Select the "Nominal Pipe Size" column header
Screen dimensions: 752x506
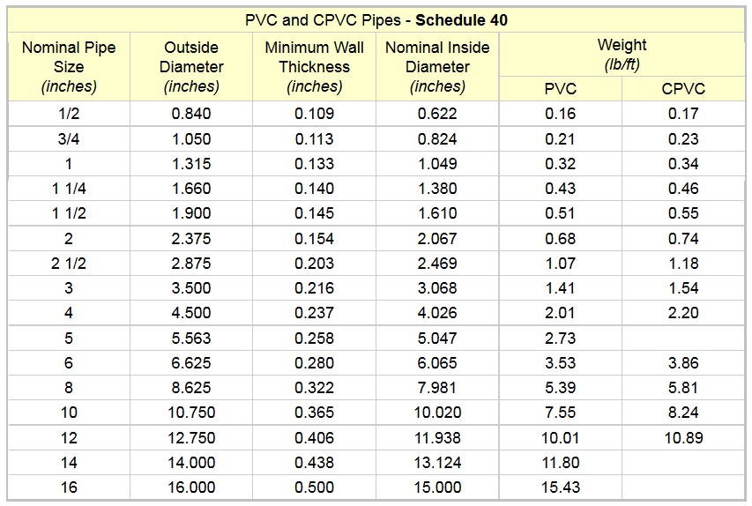(69, 66)
